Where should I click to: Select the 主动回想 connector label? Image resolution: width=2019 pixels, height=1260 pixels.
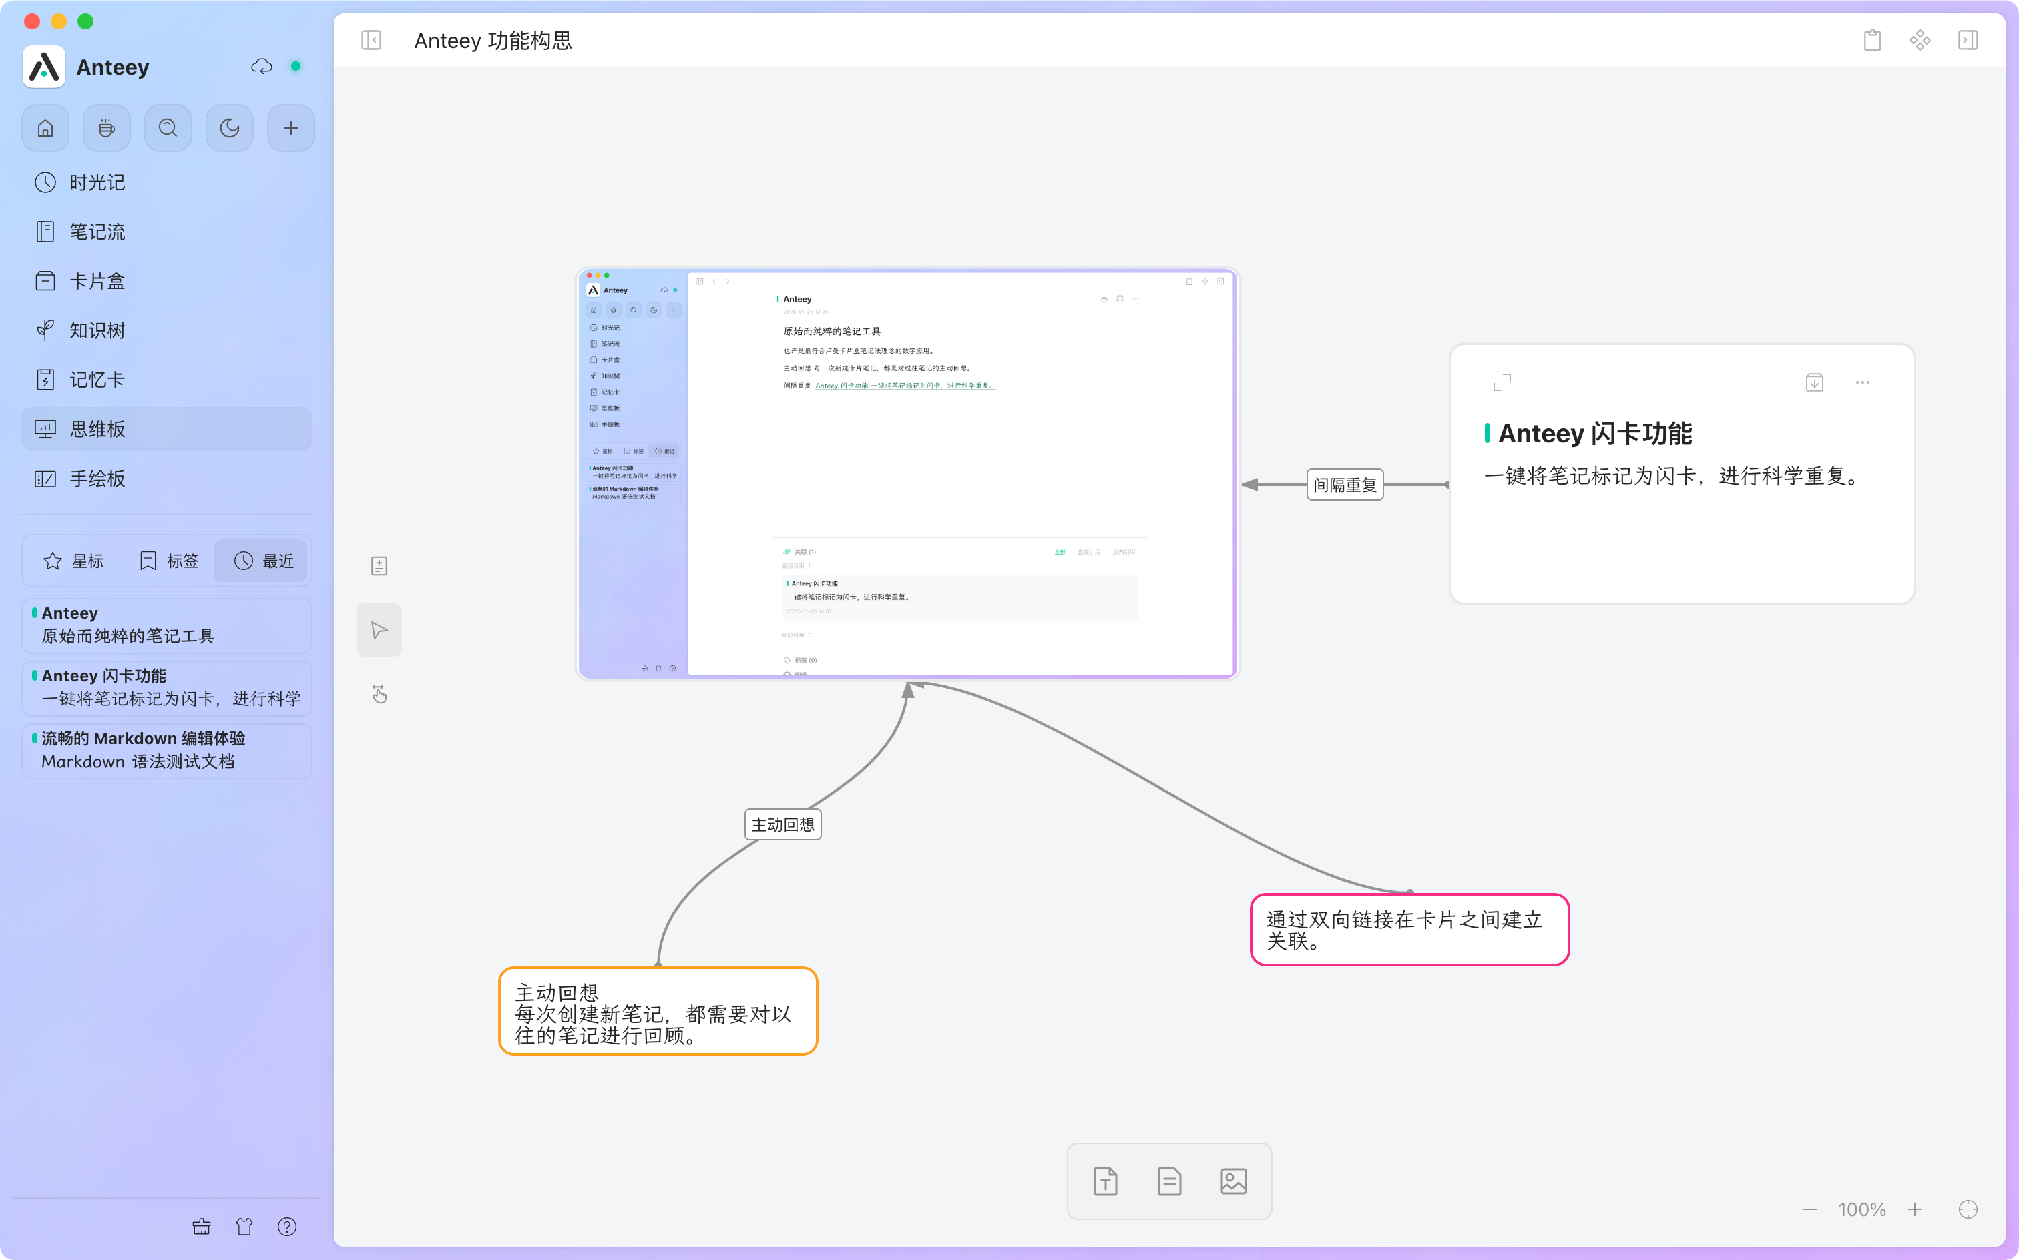(782, 824)
